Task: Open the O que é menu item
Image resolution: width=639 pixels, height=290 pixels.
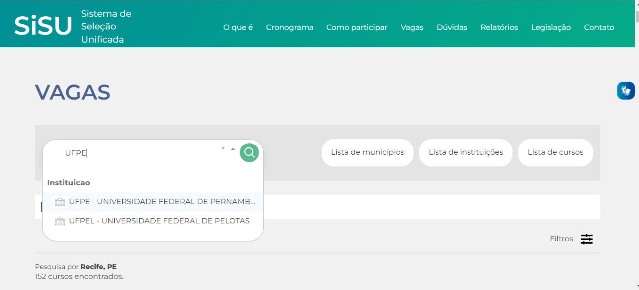Action: pyautogui.click(x=238, y=27)
